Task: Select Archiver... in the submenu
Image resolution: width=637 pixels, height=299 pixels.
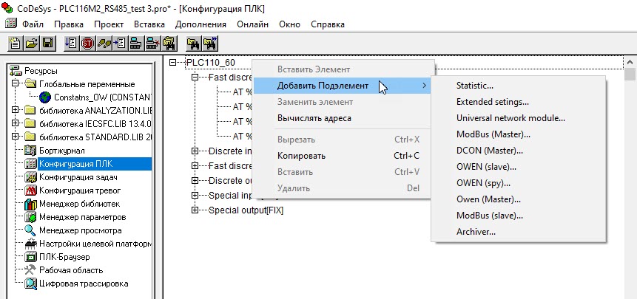Action: [476, 232]
